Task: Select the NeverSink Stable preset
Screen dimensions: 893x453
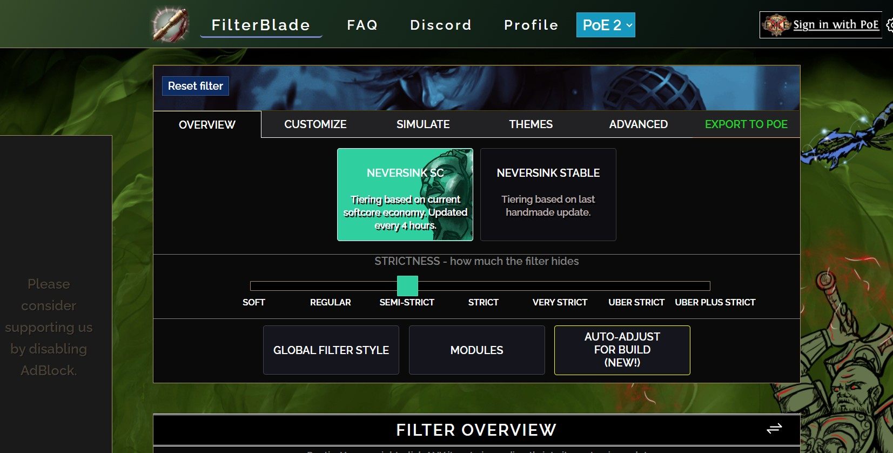Action: click(548, 195)
